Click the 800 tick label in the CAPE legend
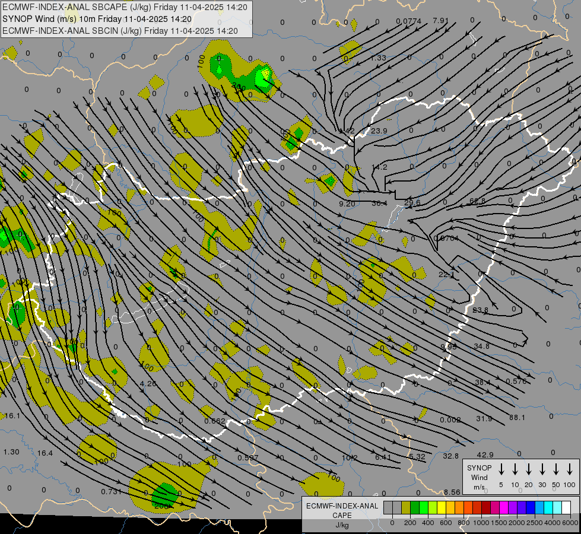This screenshot has height=534, width=581. pyautogui.click(x=463, y=523)
